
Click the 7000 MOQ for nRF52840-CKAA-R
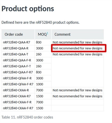[40, 90]
